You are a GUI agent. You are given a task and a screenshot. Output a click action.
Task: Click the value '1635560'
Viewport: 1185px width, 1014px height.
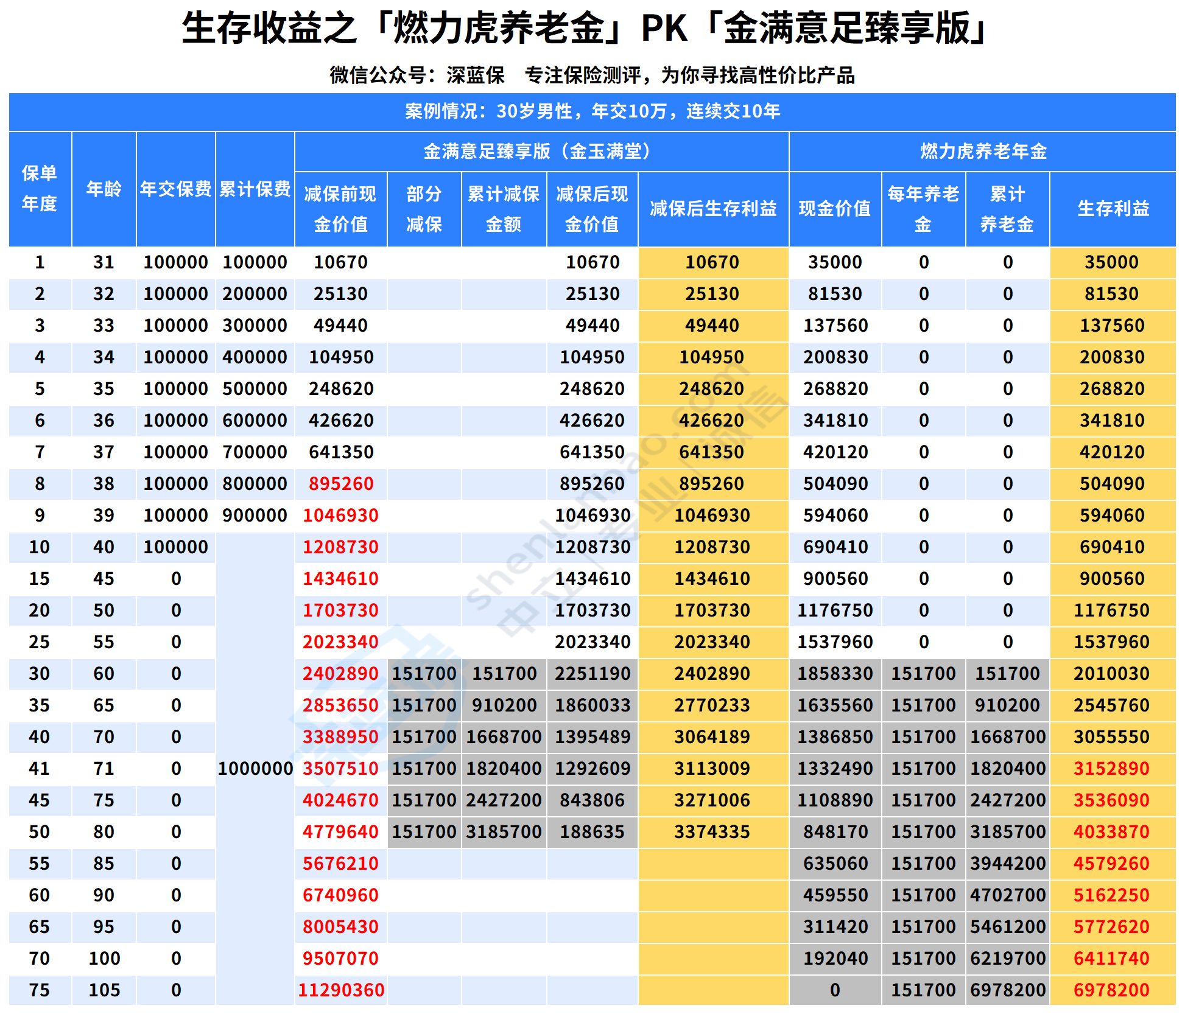pos(835,705)
